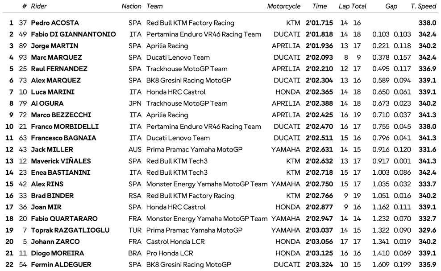Click Red Bull KTM Factory Racing for Acosta
The image size is (441, 271).
tap(190, 23)
